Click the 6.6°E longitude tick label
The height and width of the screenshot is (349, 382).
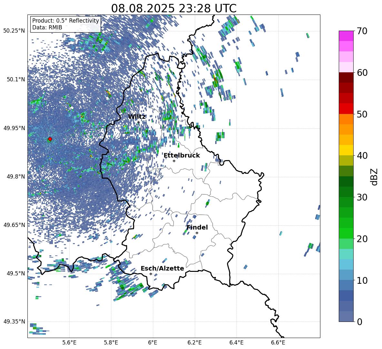(278, 343)
